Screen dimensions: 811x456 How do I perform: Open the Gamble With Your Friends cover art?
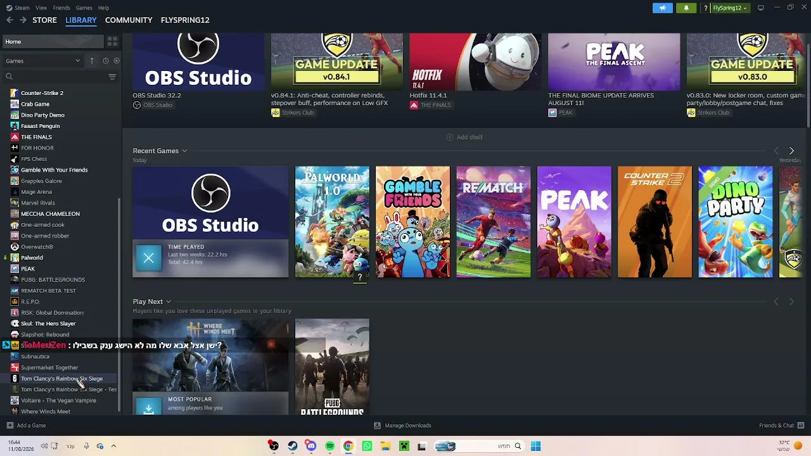tap(412, 222)
